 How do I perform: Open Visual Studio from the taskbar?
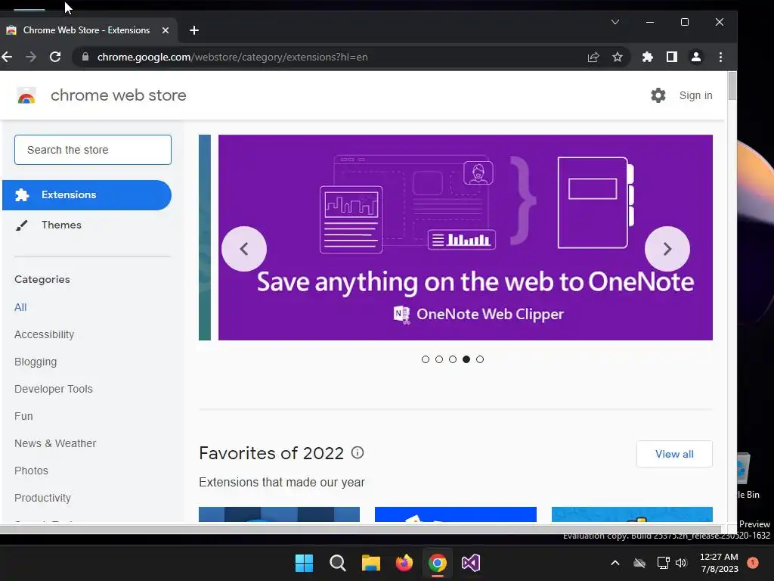tap(471, 563)
